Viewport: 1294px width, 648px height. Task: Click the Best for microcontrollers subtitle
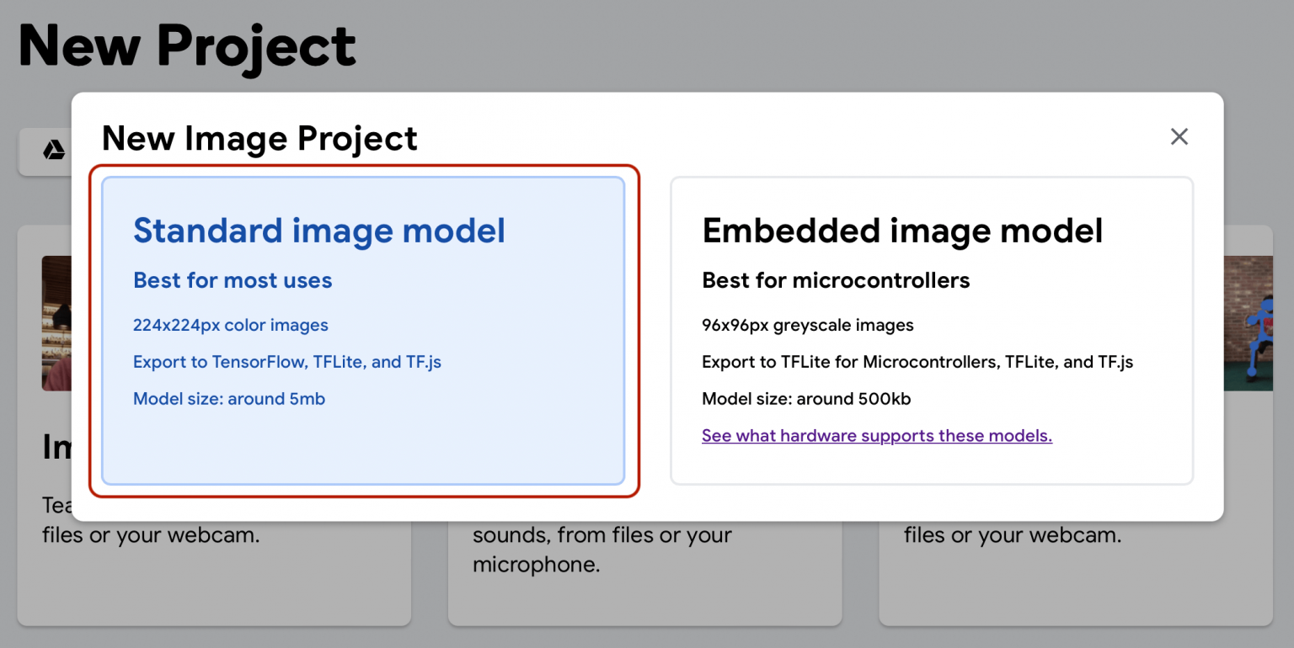[x=836, y=280]
